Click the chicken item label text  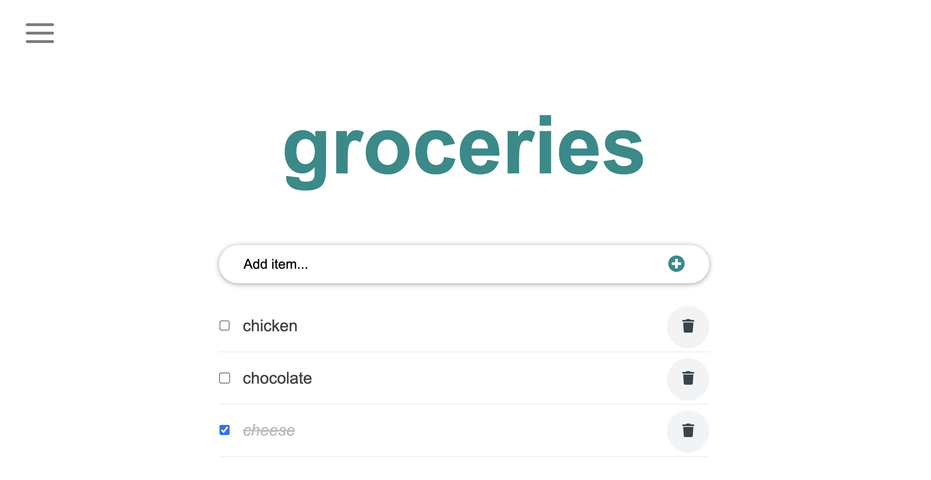(270, 326)
